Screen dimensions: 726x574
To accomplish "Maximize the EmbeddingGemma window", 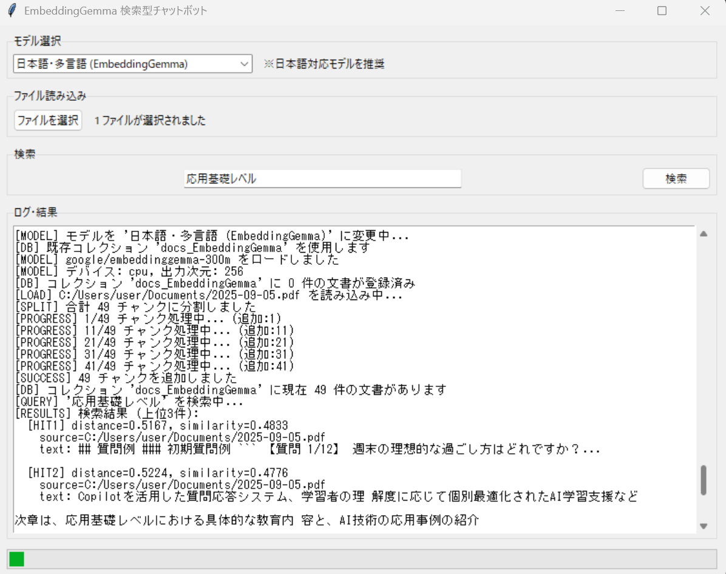I will click(x=662, y=10).
